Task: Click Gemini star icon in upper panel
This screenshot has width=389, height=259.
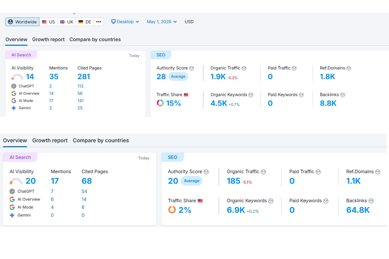Action: pyautogui.click(x=14, y=108)
